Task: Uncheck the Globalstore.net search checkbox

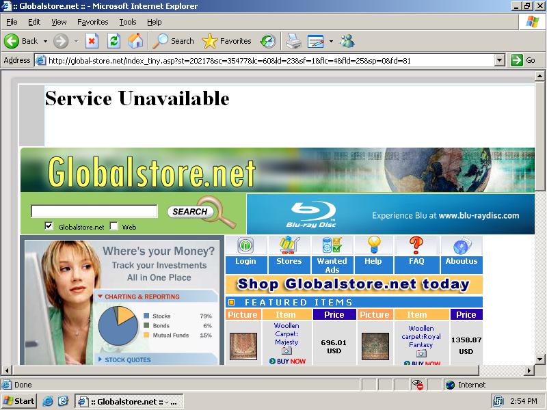Action: pos(49,226)
